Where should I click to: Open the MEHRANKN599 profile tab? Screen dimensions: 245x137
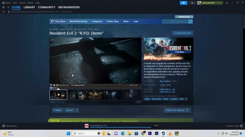[x=69, y=7]
